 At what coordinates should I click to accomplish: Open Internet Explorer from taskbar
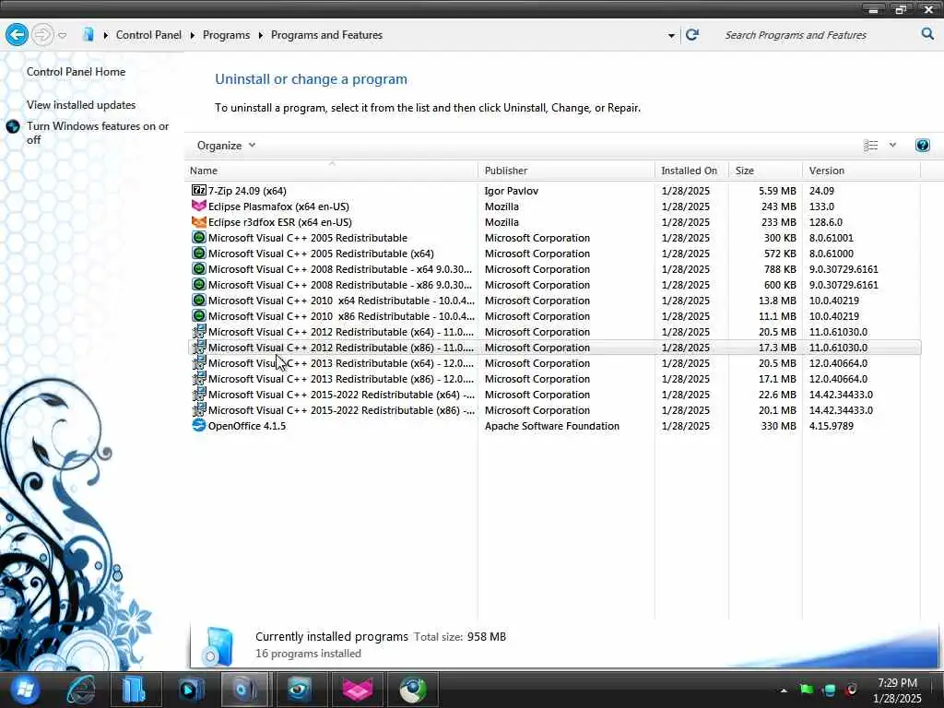[81, 690]
